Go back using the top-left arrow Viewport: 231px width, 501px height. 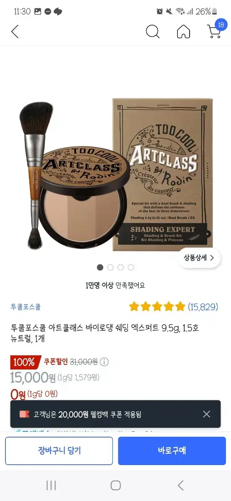coord(15,31)
